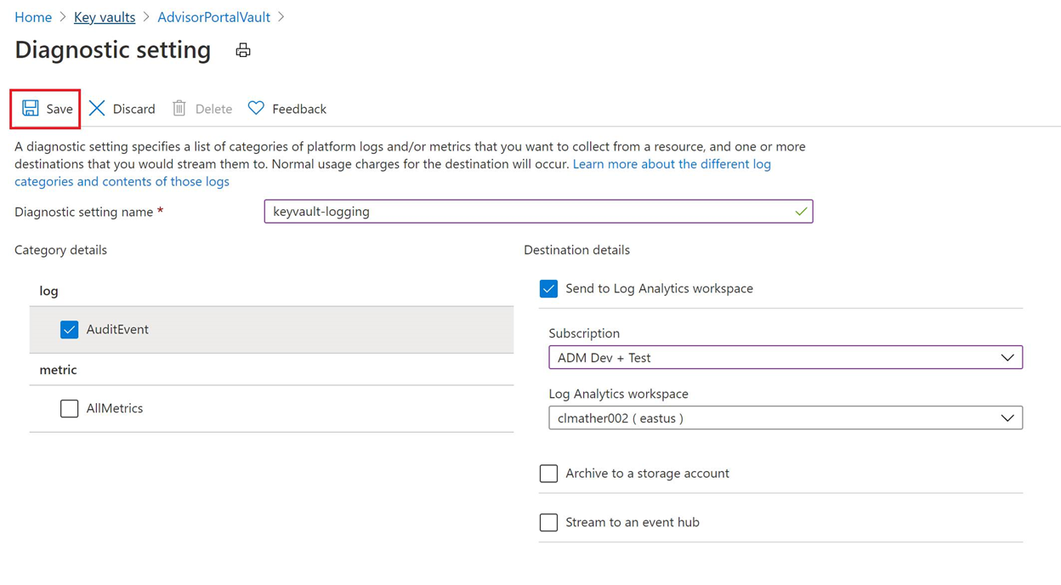Uncheck the AuditEvent log checkbox
This screenshot has width=1061, height=585.
click(x=70, y=329)
